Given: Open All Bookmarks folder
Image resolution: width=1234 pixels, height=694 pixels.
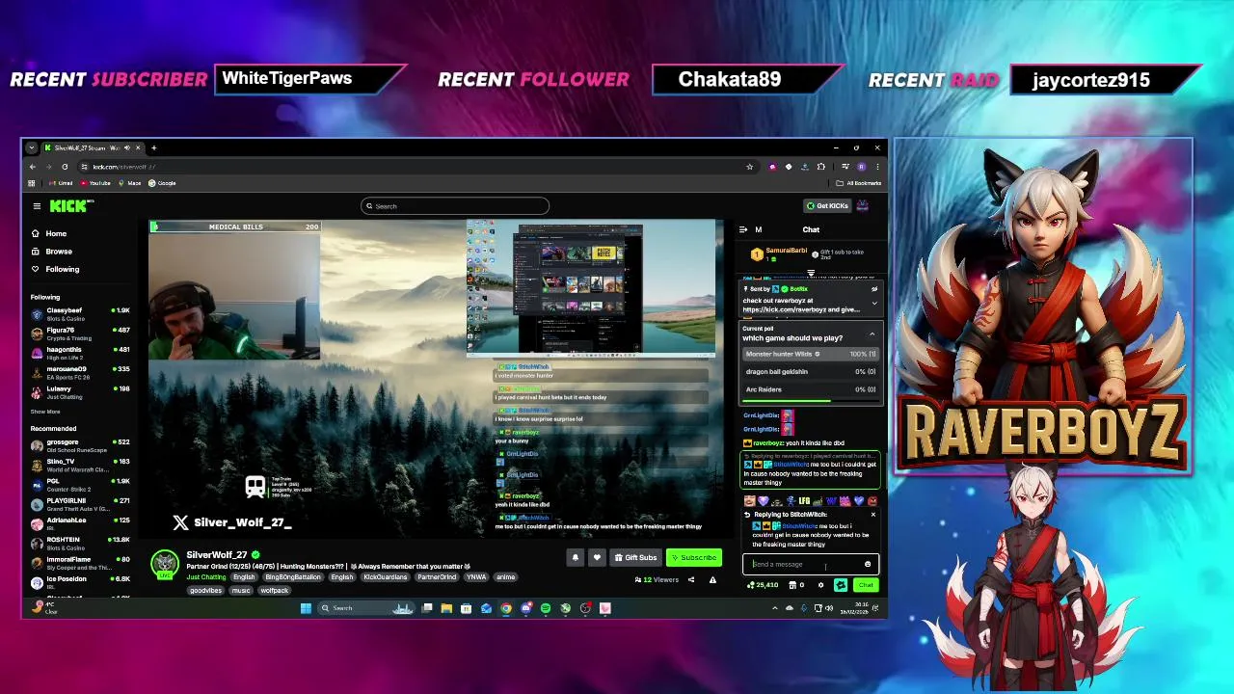Looking at the screenshot, I should point(858,183).
